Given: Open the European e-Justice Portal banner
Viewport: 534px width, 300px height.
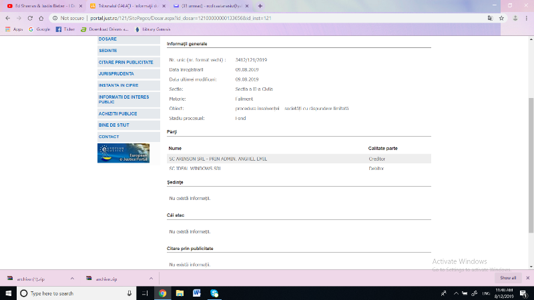Looking at the screenshot, I should 123,153.
